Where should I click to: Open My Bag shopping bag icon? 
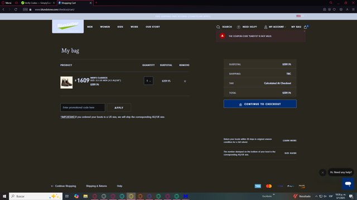point(305,27)
